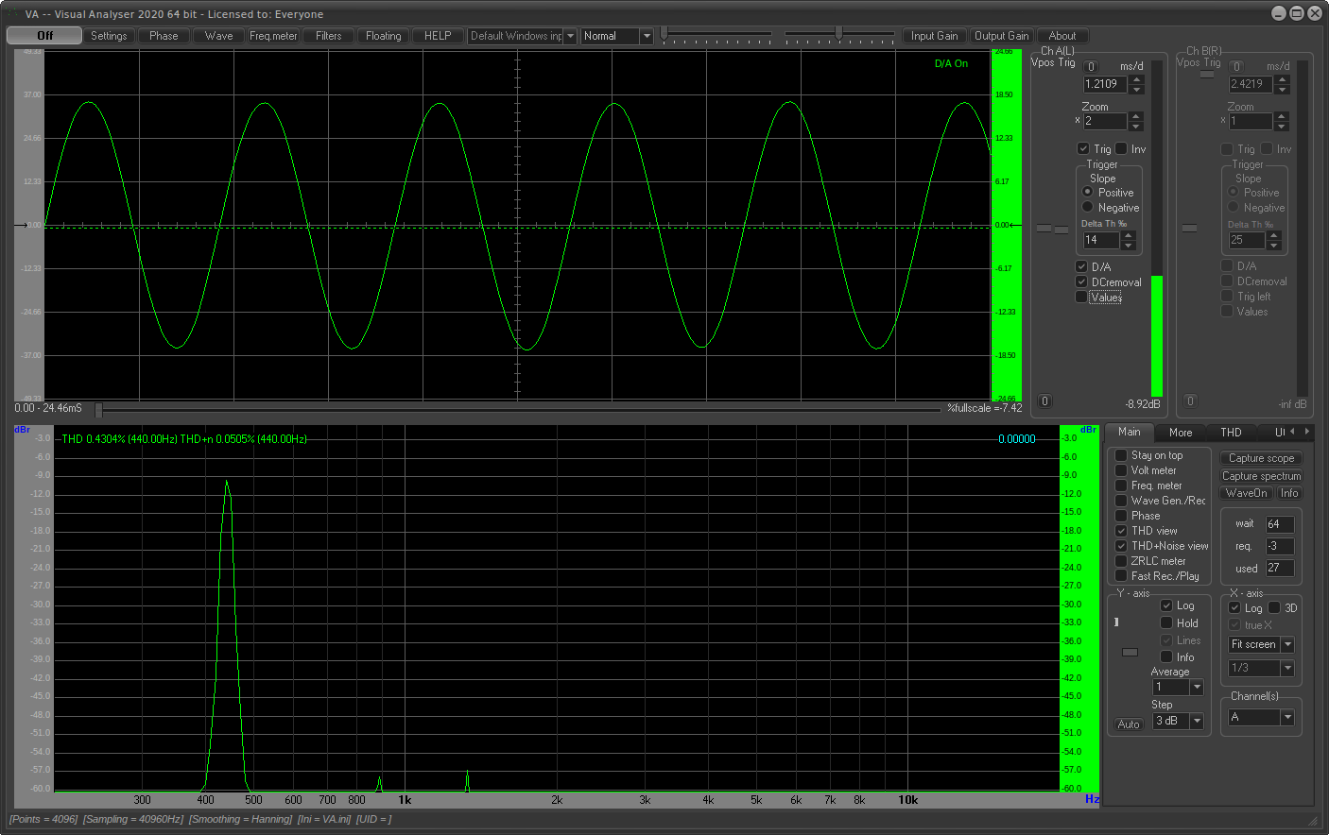Screen dimensions: 1329x835
Task: Decrease Ch A Zoom with down arrow
Action: [x=1136, y=127]
